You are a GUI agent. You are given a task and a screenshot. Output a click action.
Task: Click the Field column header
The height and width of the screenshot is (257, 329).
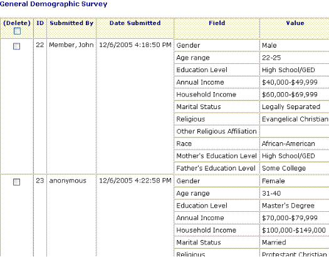click(x=217, y=23)
